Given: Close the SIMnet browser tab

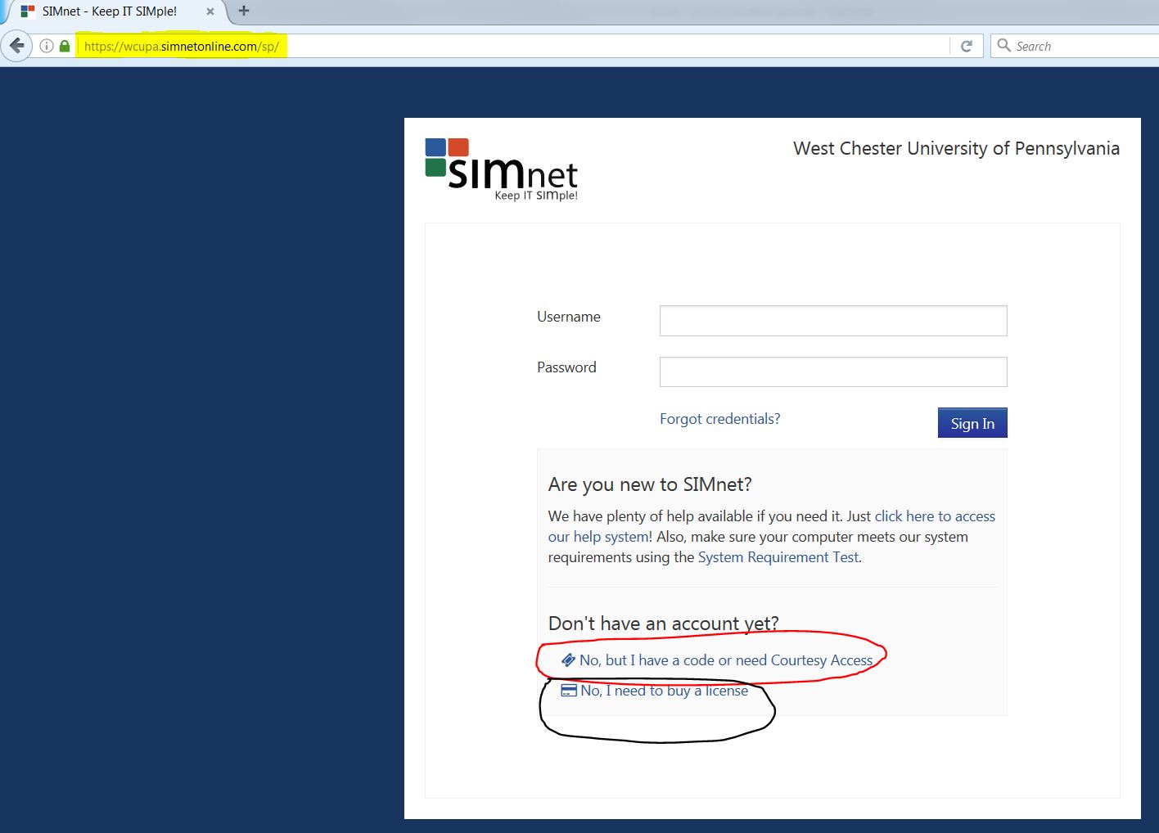Looking at the screenshot, I should (210, 11).
